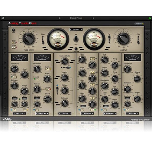Flip the preamp Fat switch
Screen dimensions: 152x152
(109, 39)
